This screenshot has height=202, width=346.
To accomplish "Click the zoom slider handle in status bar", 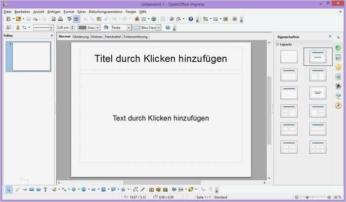I will tap(307, 197).
